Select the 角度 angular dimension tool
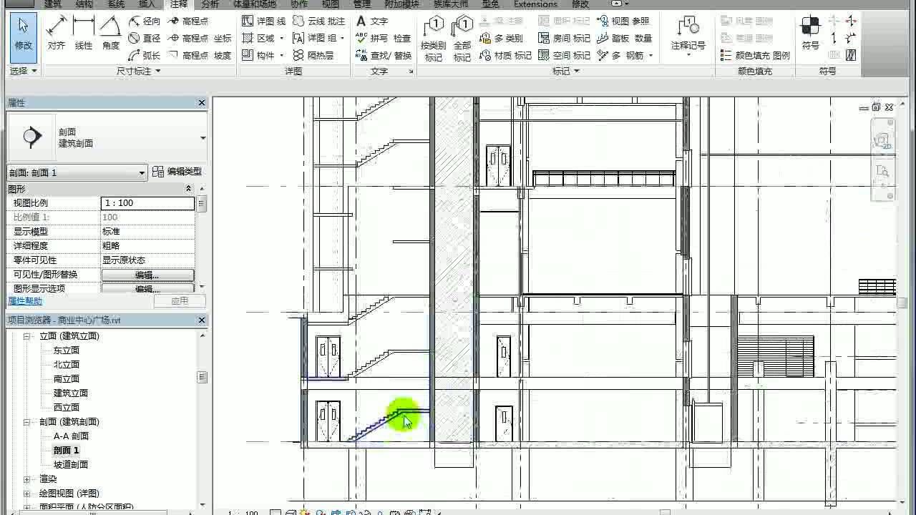The image size is (916, 515). coord(110,34)
